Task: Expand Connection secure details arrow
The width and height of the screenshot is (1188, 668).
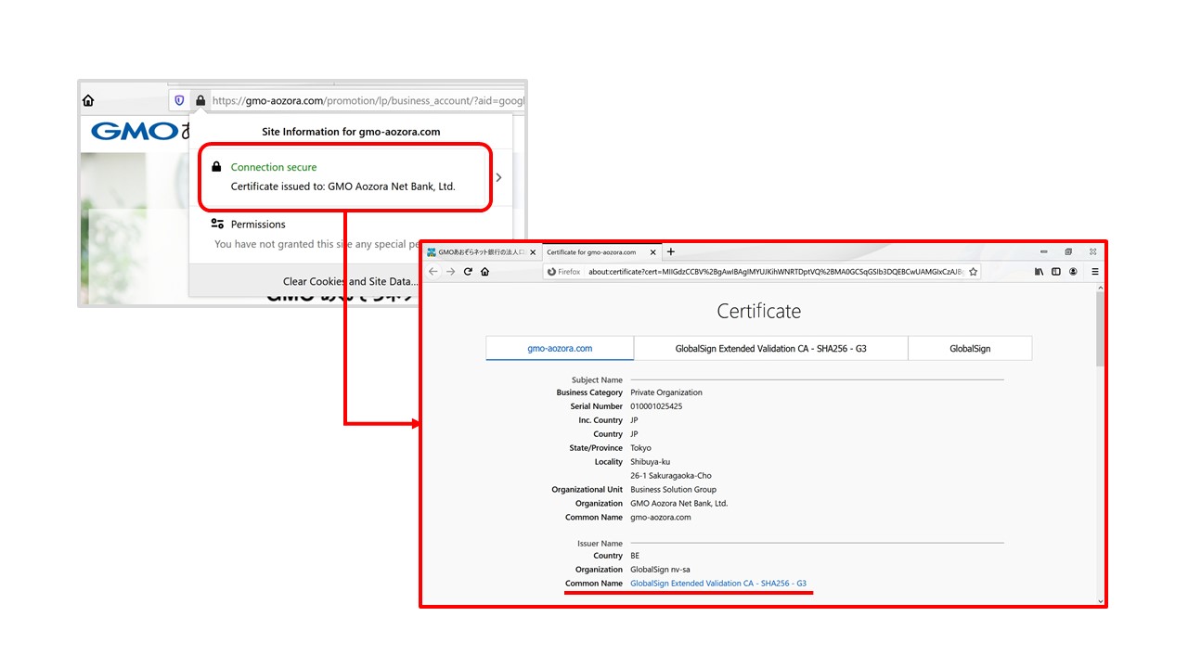Action: click(499, 177)
